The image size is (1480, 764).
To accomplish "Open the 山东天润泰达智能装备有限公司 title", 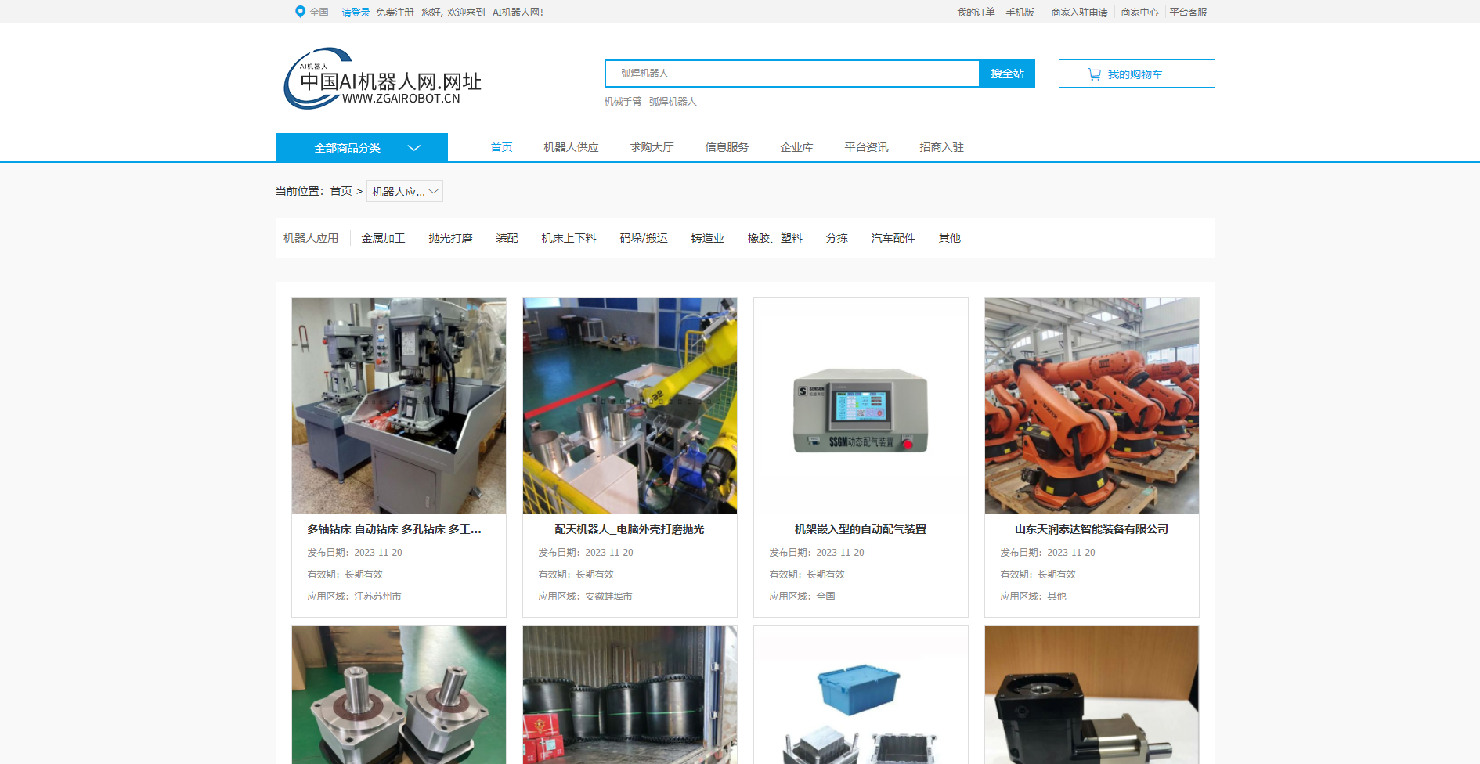I will [x=1092, y=530].
